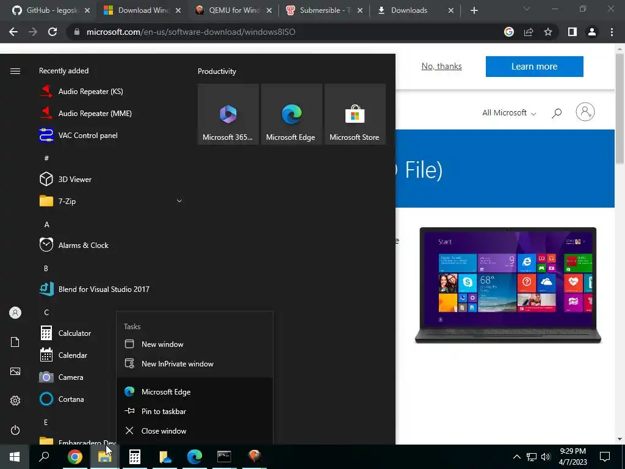Viewport: 625px width, 469px height.
Task: Open the Microsoft Store tile
Action: tap(355, 114)
